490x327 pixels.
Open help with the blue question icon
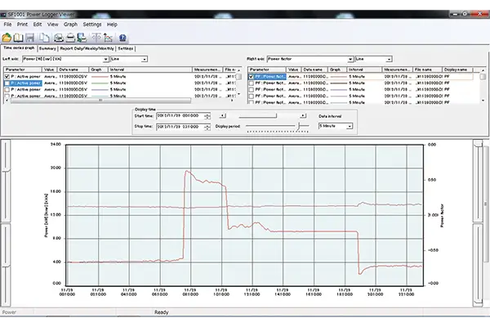122,38
